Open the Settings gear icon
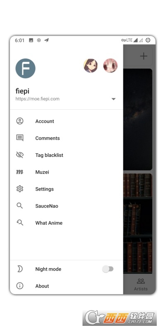 click(x=20, y=189)
